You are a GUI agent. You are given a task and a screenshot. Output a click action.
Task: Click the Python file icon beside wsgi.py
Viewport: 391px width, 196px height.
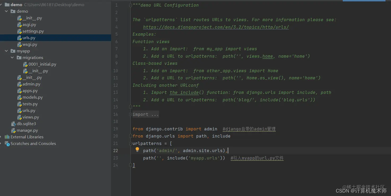19,44
